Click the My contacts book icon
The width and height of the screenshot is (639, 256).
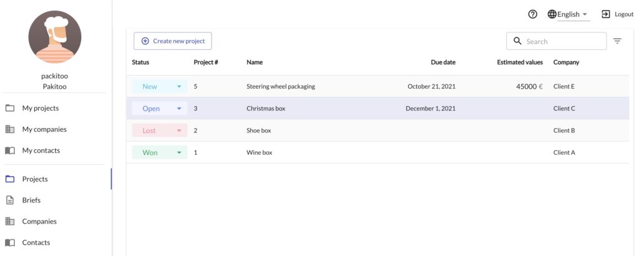coord(10,150)
